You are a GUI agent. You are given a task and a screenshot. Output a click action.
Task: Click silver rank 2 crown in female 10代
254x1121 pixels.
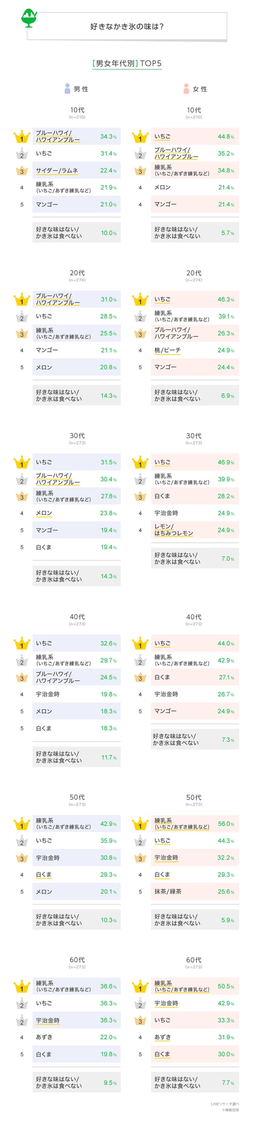tap(140, 154)
